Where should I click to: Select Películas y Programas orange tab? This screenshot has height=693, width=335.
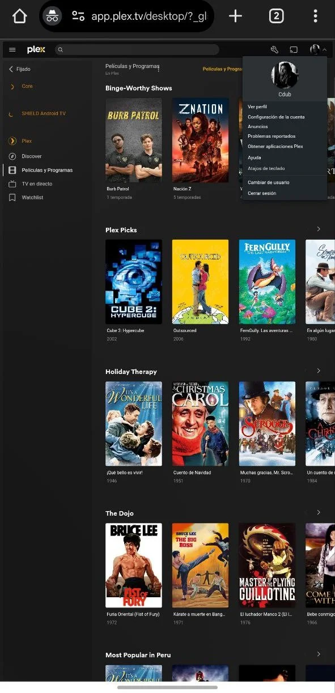click(223, 69)
